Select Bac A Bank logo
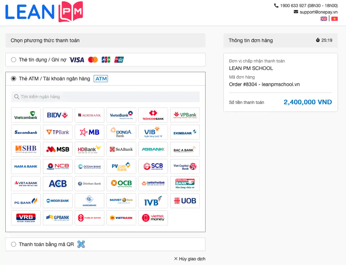The height and width of the screenshot is (265, 346). [185, 150]
